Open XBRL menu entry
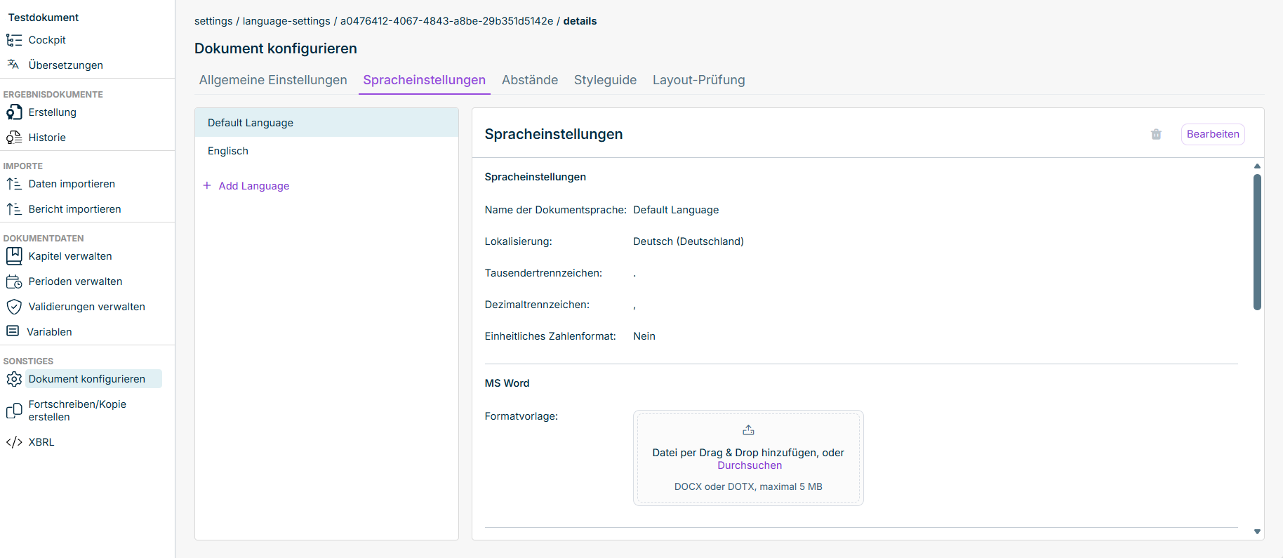 click(x=41, y=442)
